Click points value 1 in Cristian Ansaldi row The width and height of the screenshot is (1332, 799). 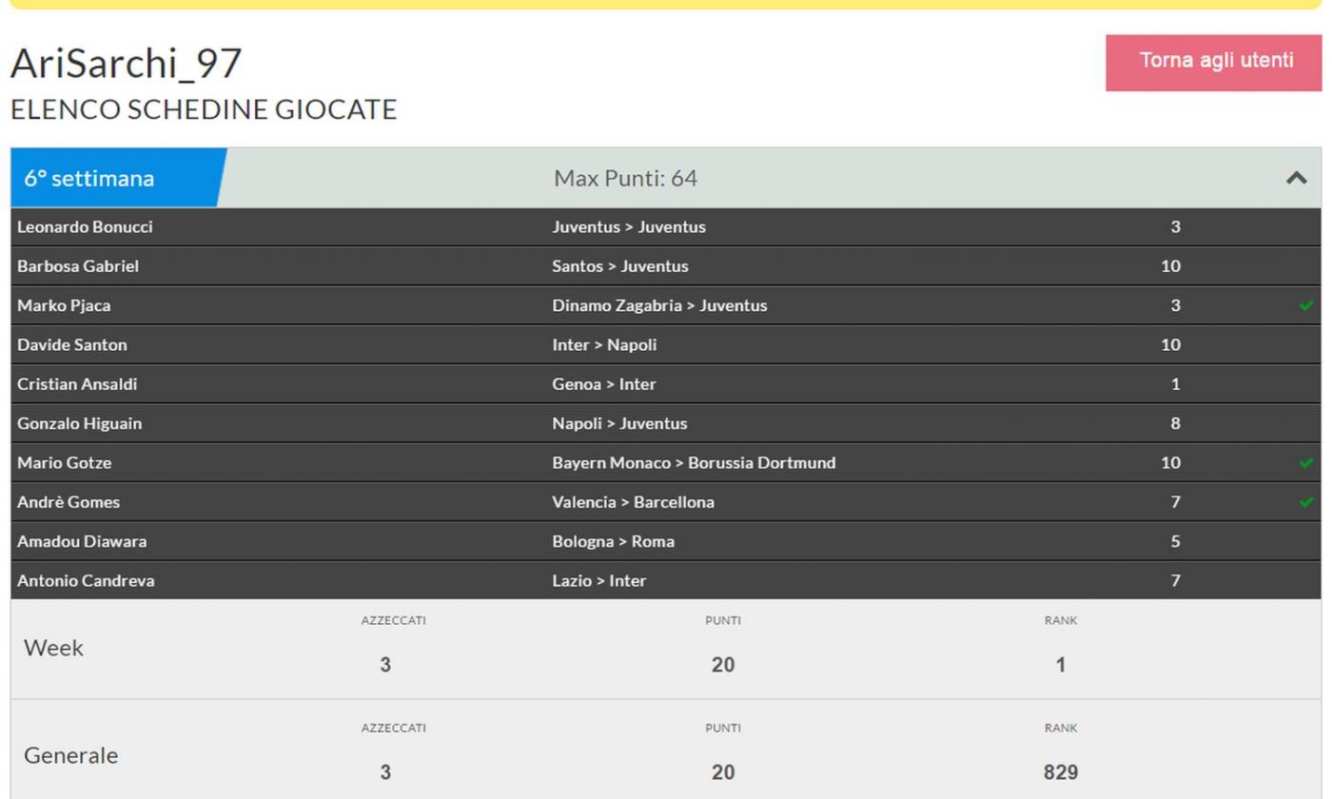[1175, 383]
